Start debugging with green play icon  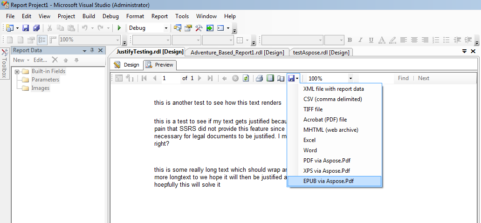click(x=119, y=28)
